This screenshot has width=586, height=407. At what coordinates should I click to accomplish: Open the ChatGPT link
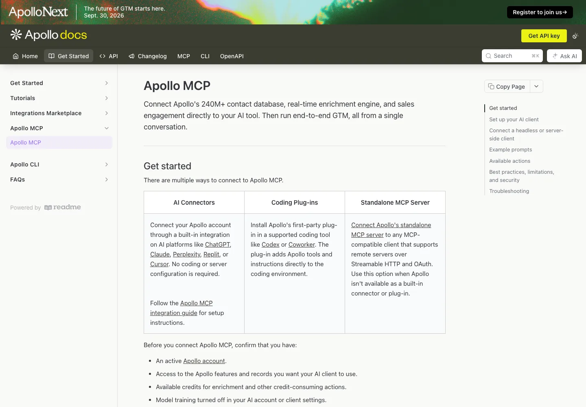pyautogui.click(x=217, y=245)
